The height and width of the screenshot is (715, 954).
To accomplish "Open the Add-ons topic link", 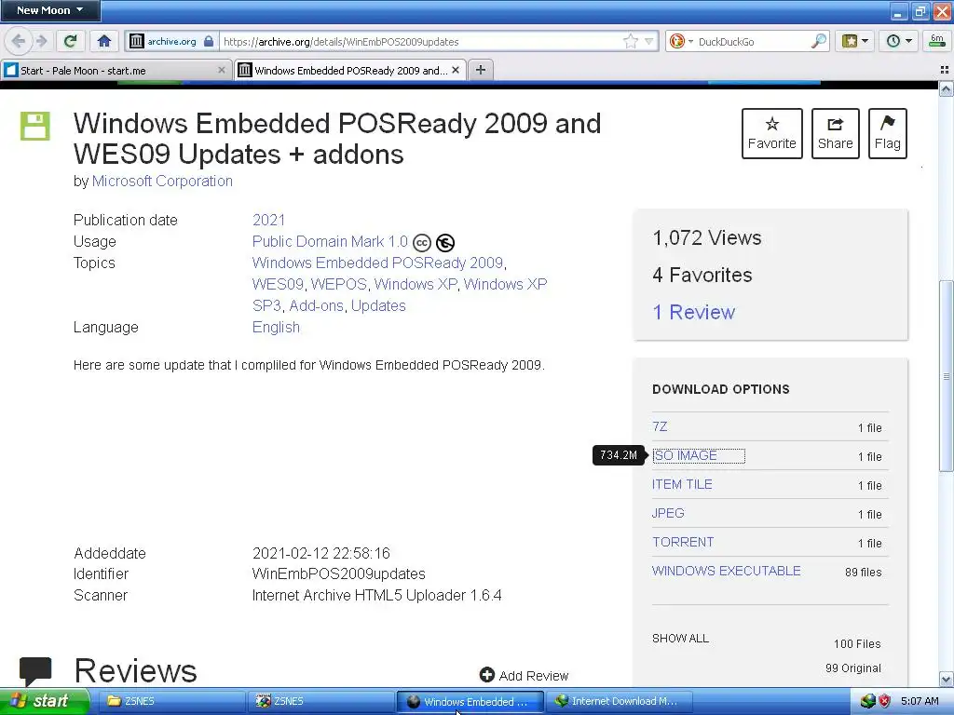I will point(317,305).
